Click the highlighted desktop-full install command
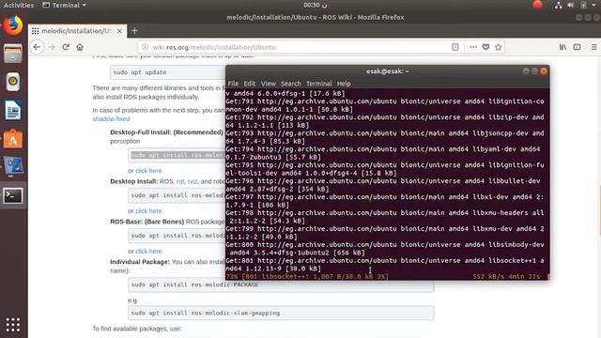The height and width of the screenshot is (338, 601). tap(177, 155)
